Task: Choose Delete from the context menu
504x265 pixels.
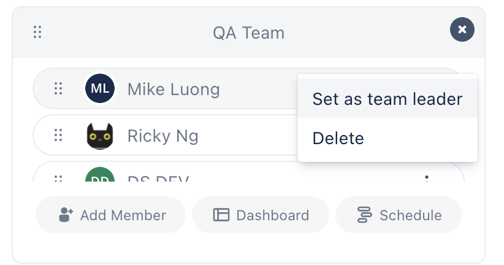Action: tap(338, 139)
